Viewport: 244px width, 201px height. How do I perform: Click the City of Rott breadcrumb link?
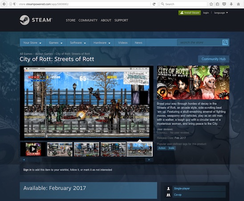pyautogui.click(x=73, y=54)
